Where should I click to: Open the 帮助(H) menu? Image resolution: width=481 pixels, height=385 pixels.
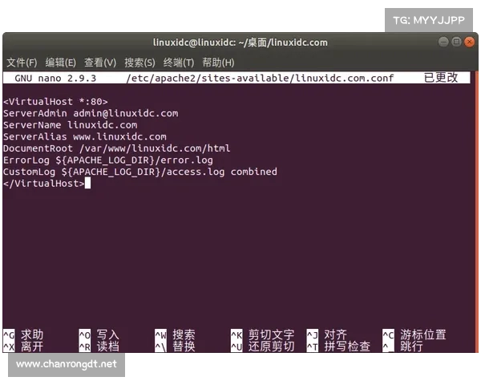point(218,63)
